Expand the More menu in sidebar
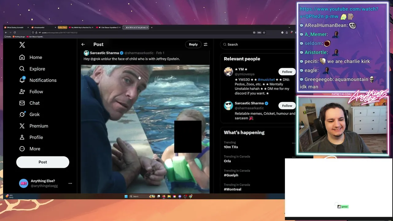This screenshot has width=393, height=221. tap(30, 149)
